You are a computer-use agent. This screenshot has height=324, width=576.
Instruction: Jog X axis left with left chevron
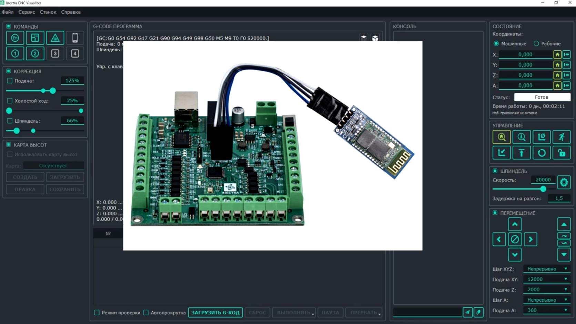[499, 239]
